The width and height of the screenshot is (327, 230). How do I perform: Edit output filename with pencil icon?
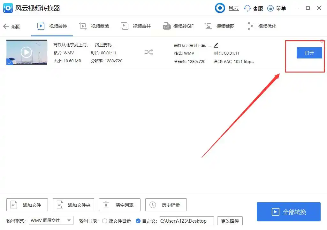coord(216,45)
